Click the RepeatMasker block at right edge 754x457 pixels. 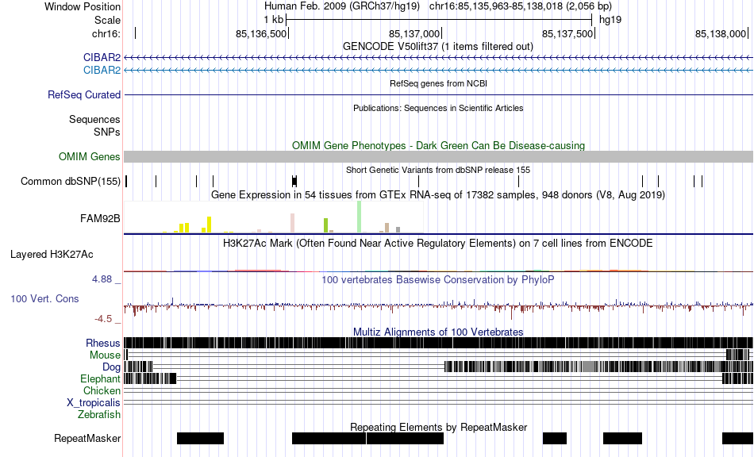pyautogui.click(x=737, y=438)
